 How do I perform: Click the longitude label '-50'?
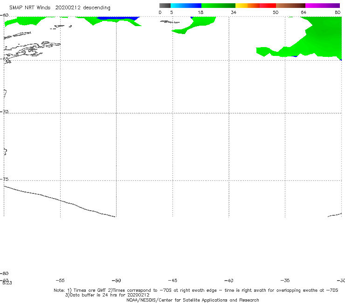click(x=117, y=281)
